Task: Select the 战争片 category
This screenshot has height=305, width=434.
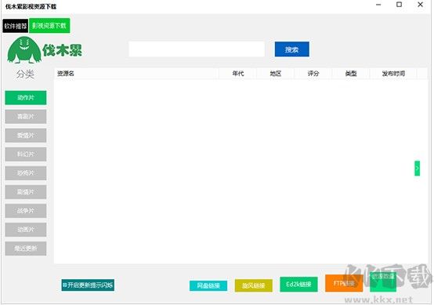Action: [x=26, y=211]
